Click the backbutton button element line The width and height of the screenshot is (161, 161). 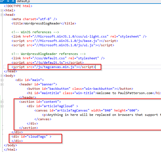pos(80,89)
